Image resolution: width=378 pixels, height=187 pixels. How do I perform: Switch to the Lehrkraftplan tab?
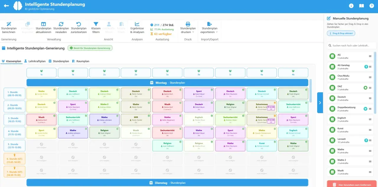pos(35,61)
